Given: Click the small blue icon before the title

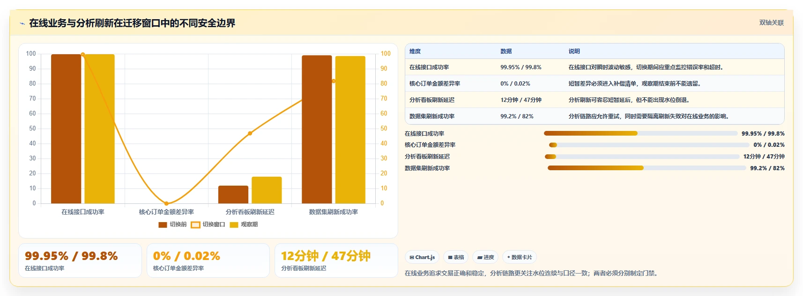Looking at the screenshot, I should 22,23.
